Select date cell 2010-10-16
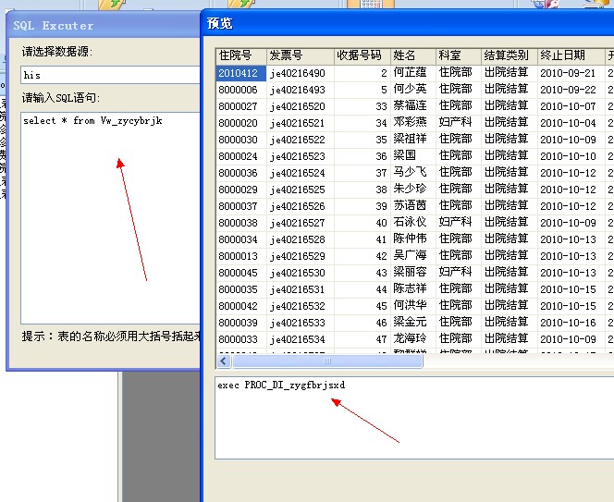This screenshot has height=502, width=614. tap(568, 323)
